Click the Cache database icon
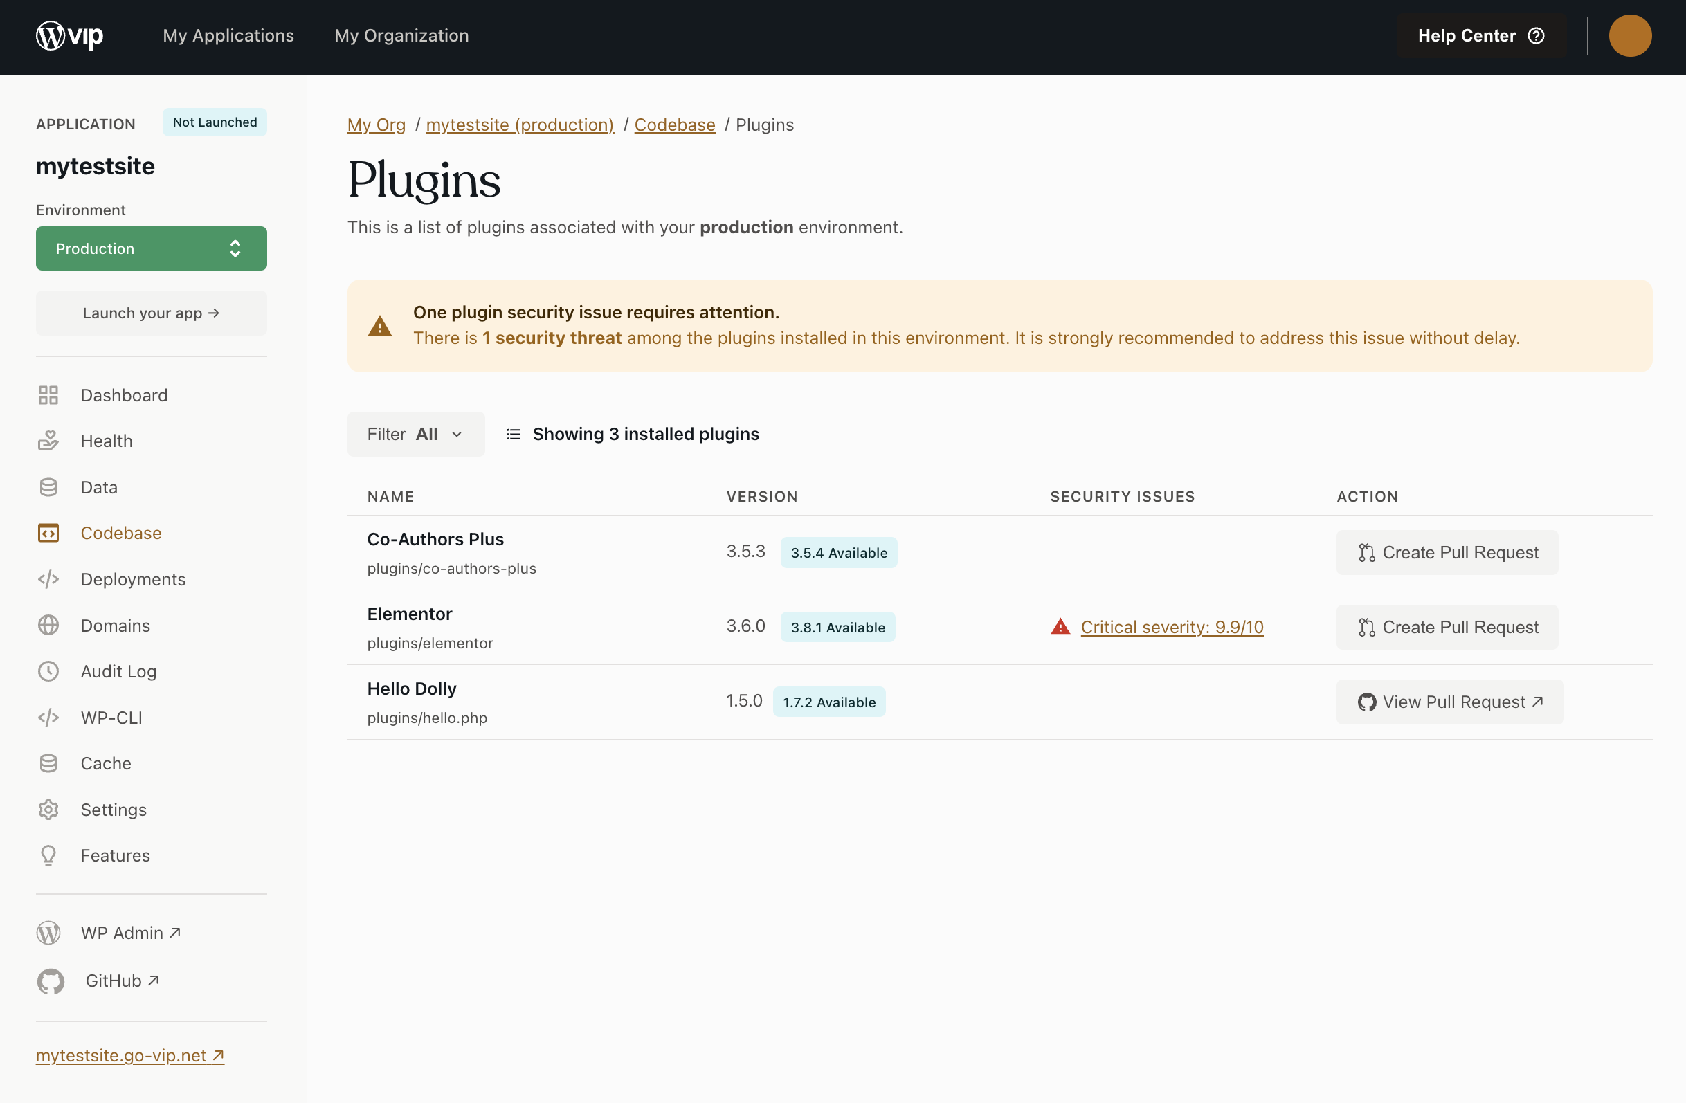This screenshot has height=1103, width=1686. 48,764
